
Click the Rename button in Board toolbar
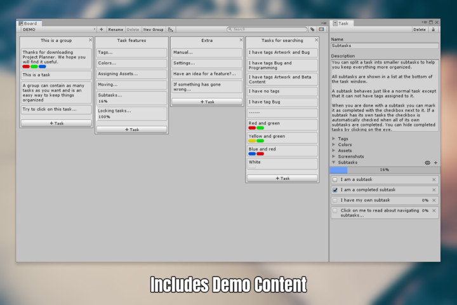(x=116, y=29)
